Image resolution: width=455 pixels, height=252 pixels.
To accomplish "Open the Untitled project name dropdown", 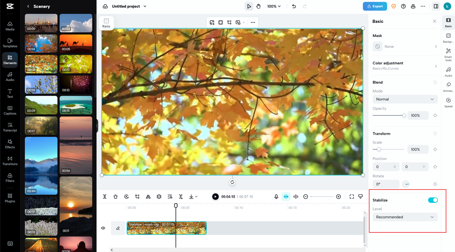I will pos(129,6).
